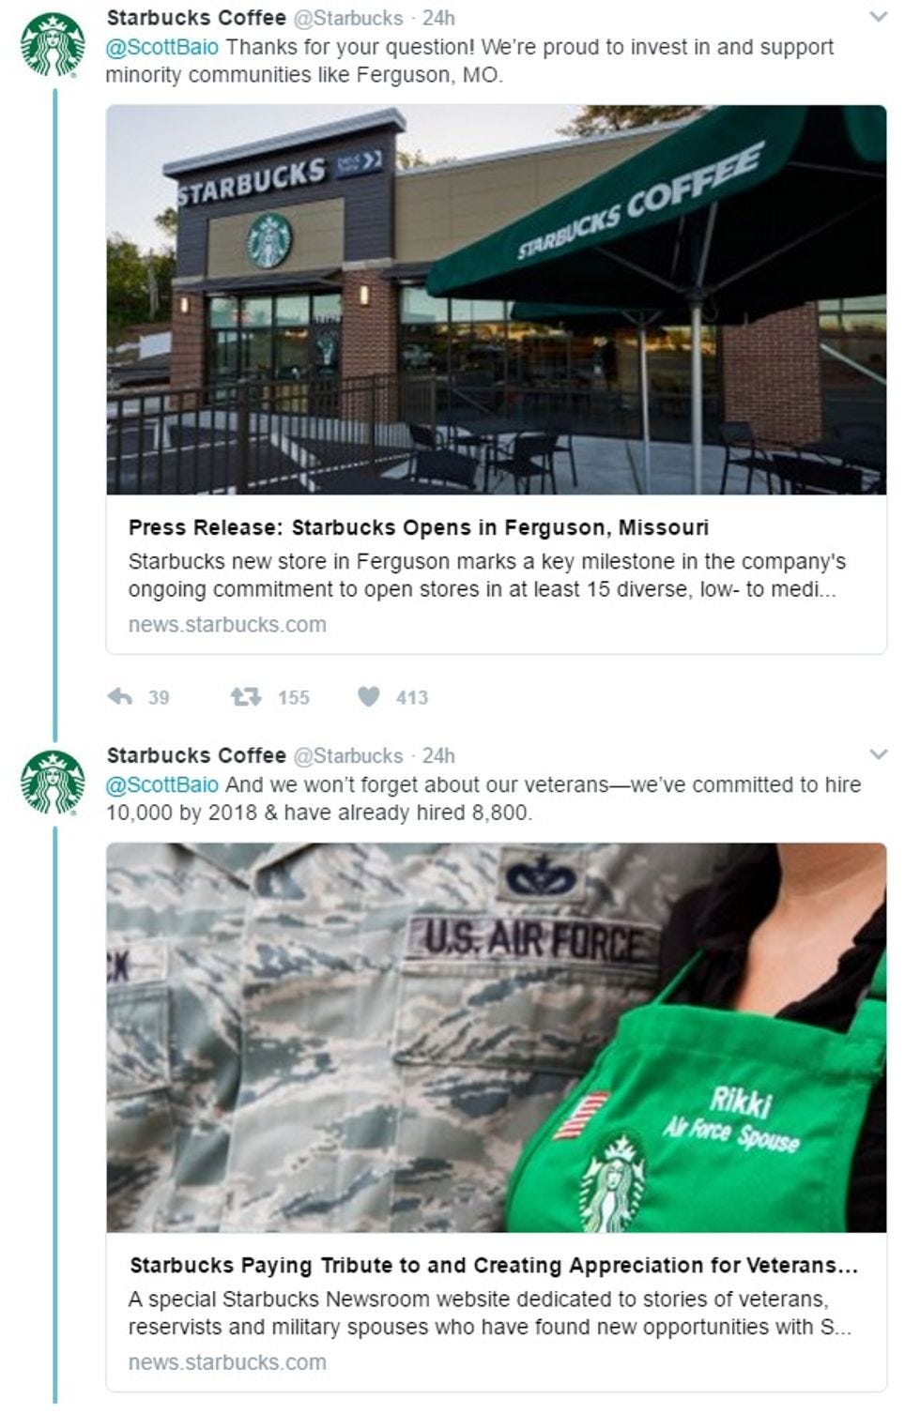Click the 413 likes count
Image resolution: width=920 pixels, height=1414 pixels.
(x=412, y=697)
